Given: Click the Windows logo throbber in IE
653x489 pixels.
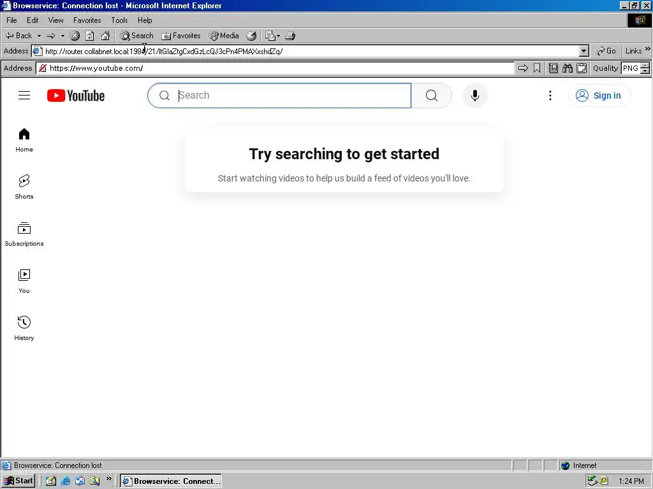Looking at the screenshot, I should click(640, 20).
